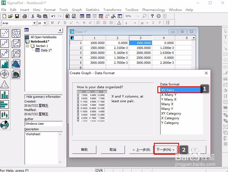Screen dimensions: 228x172
Task: Click the Print toolbar icon
Action: [x=24, y=16]
